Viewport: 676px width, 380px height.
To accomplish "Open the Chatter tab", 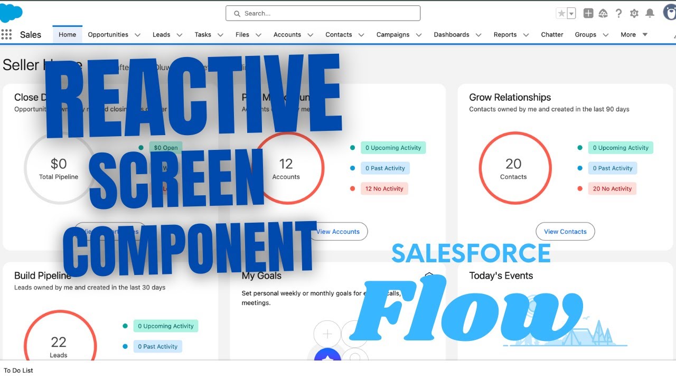I will [x=552, y=35].
